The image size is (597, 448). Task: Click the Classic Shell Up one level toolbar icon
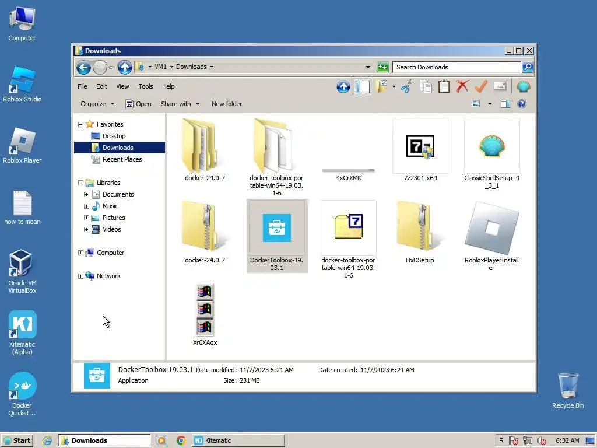pyautogui.click(x=343, y=87)
